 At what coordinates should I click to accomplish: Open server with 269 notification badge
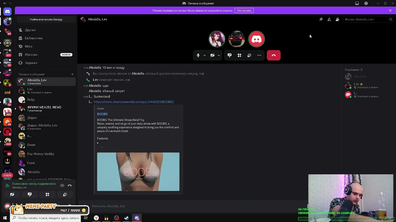click(7, 142)
